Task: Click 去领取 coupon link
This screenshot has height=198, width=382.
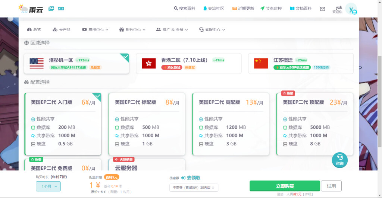Action: pos(191,178)
